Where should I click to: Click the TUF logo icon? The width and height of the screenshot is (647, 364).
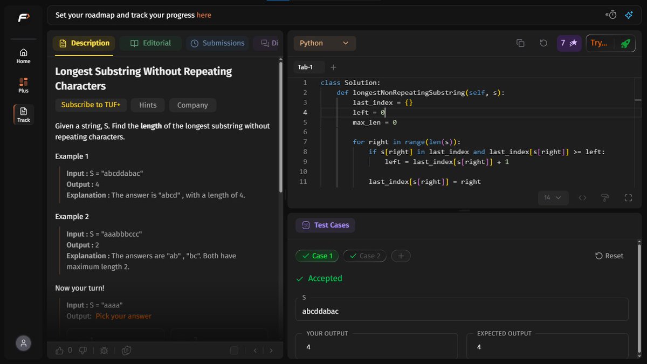click(x=23, y=18)
